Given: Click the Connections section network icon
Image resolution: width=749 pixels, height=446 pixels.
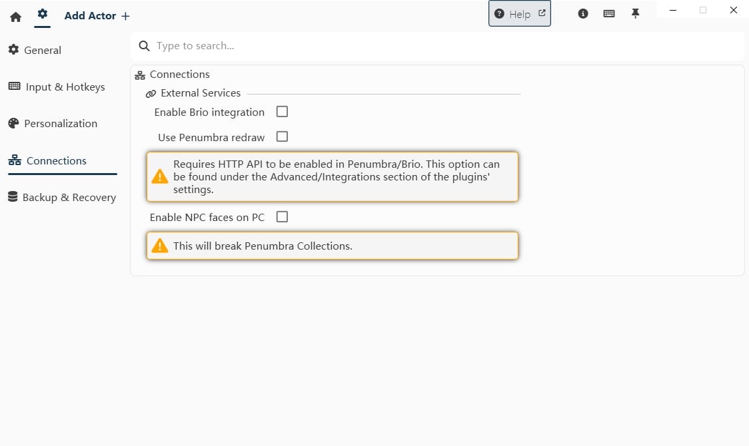Looking at the screenshot, I should [140, 75].
